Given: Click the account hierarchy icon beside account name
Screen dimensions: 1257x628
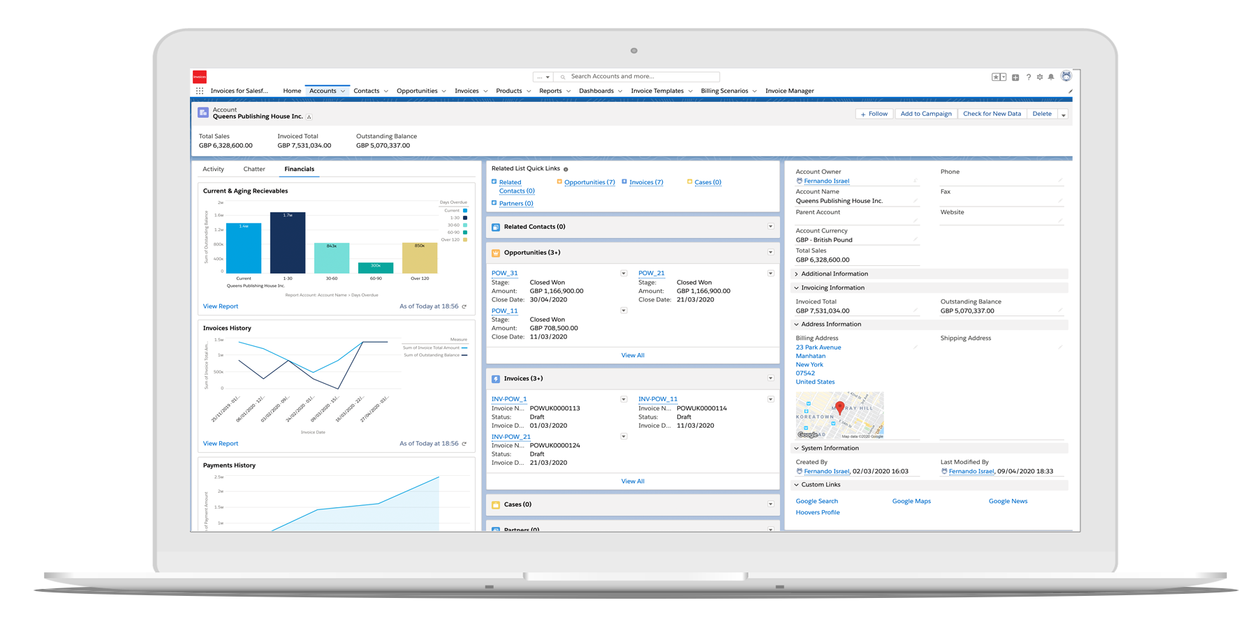Looking at the screenshot, I should click(x=309, y=117).
